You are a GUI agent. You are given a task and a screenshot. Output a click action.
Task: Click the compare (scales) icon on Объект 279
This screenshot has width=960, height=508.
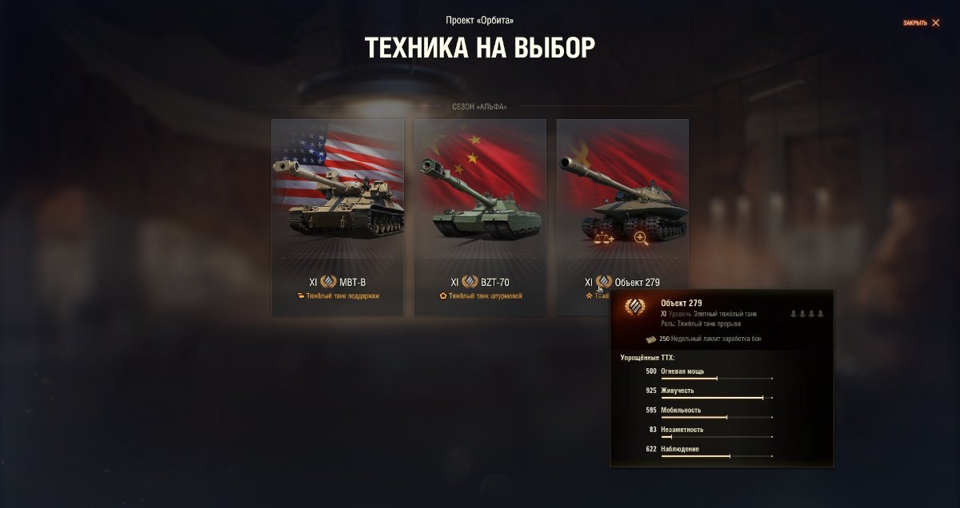point(604,237)
